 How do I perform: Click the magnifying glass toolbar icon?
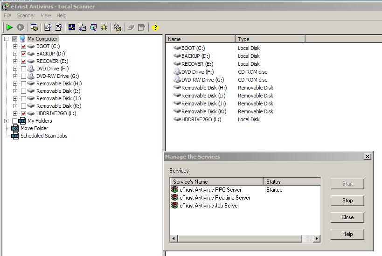point(93,28)
